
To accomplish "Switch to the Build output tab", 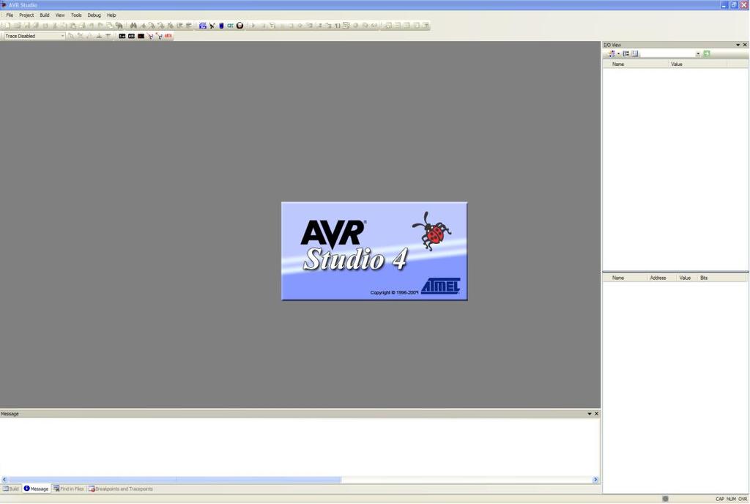I will click(x=11, y=489).
